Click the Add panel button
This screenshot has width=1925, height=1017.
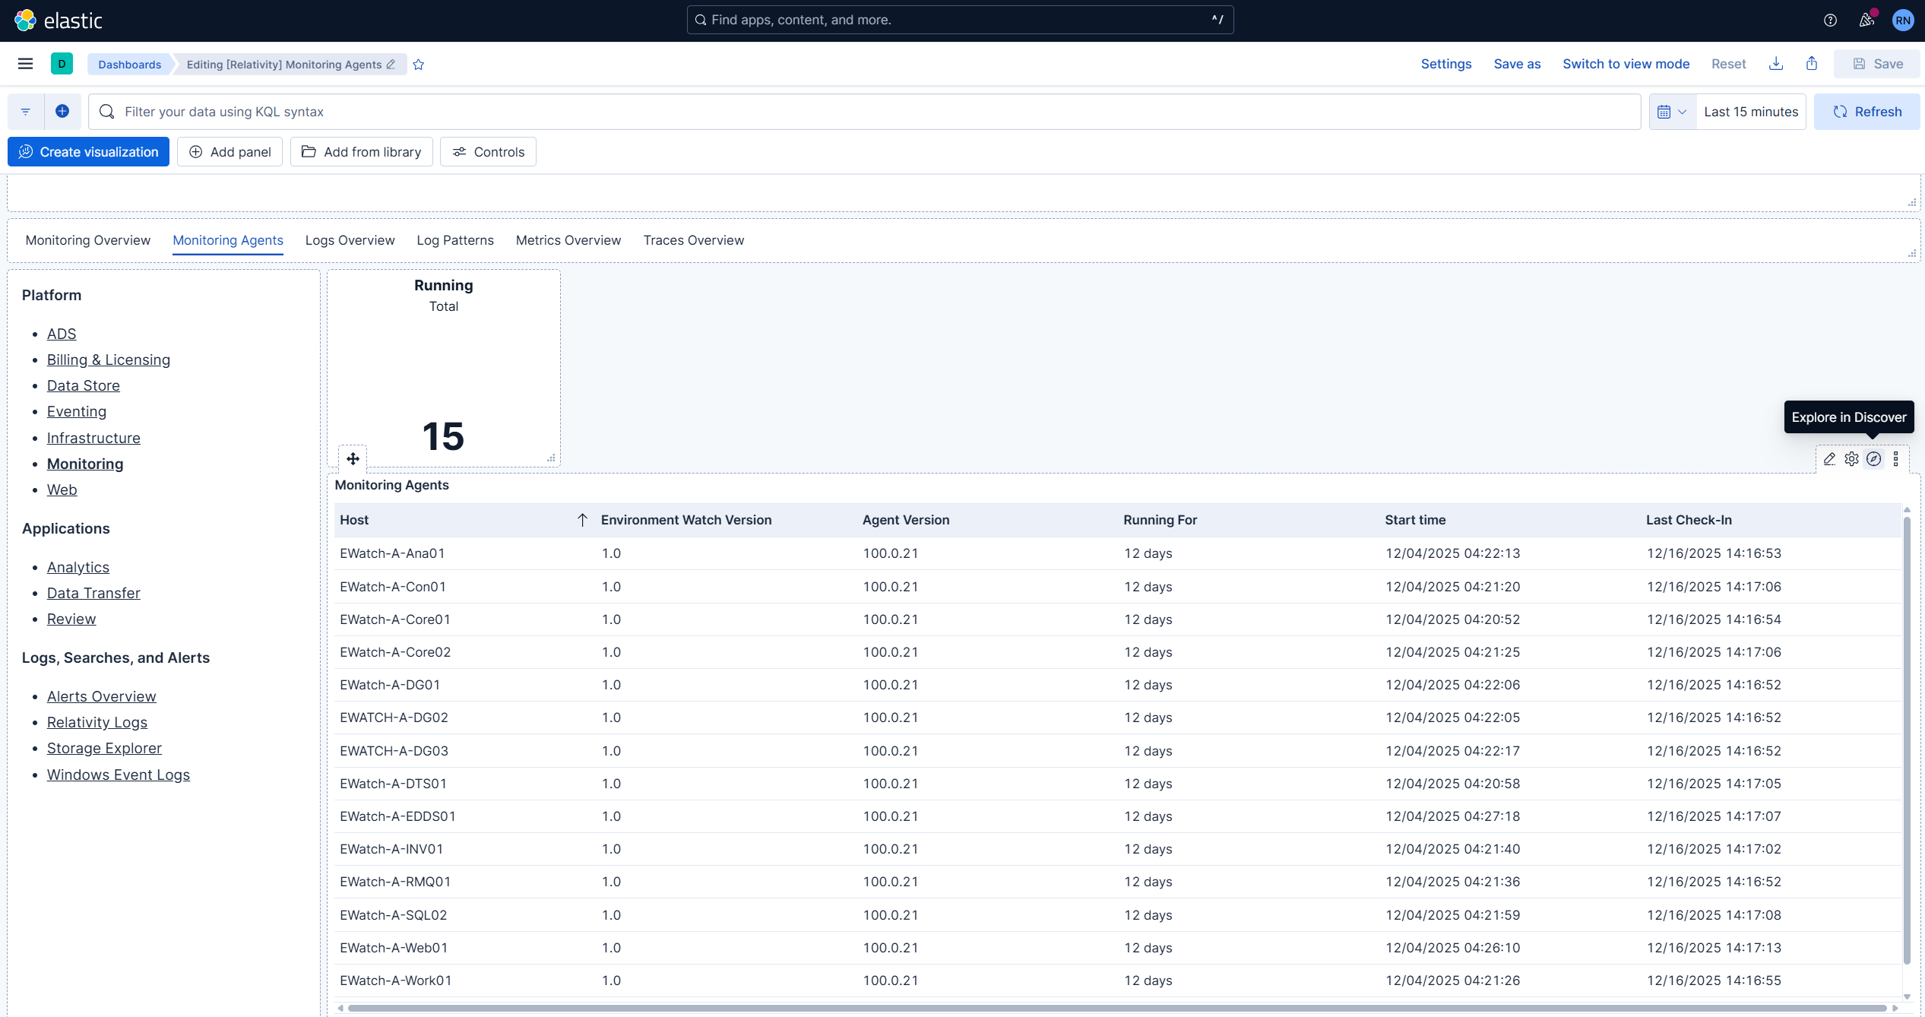(230, 152)
